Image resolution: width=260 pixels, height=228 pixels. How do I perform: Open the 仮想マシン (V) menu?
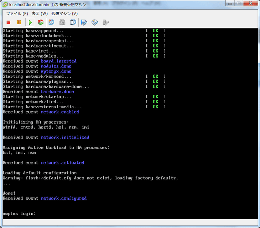[64, 13]
